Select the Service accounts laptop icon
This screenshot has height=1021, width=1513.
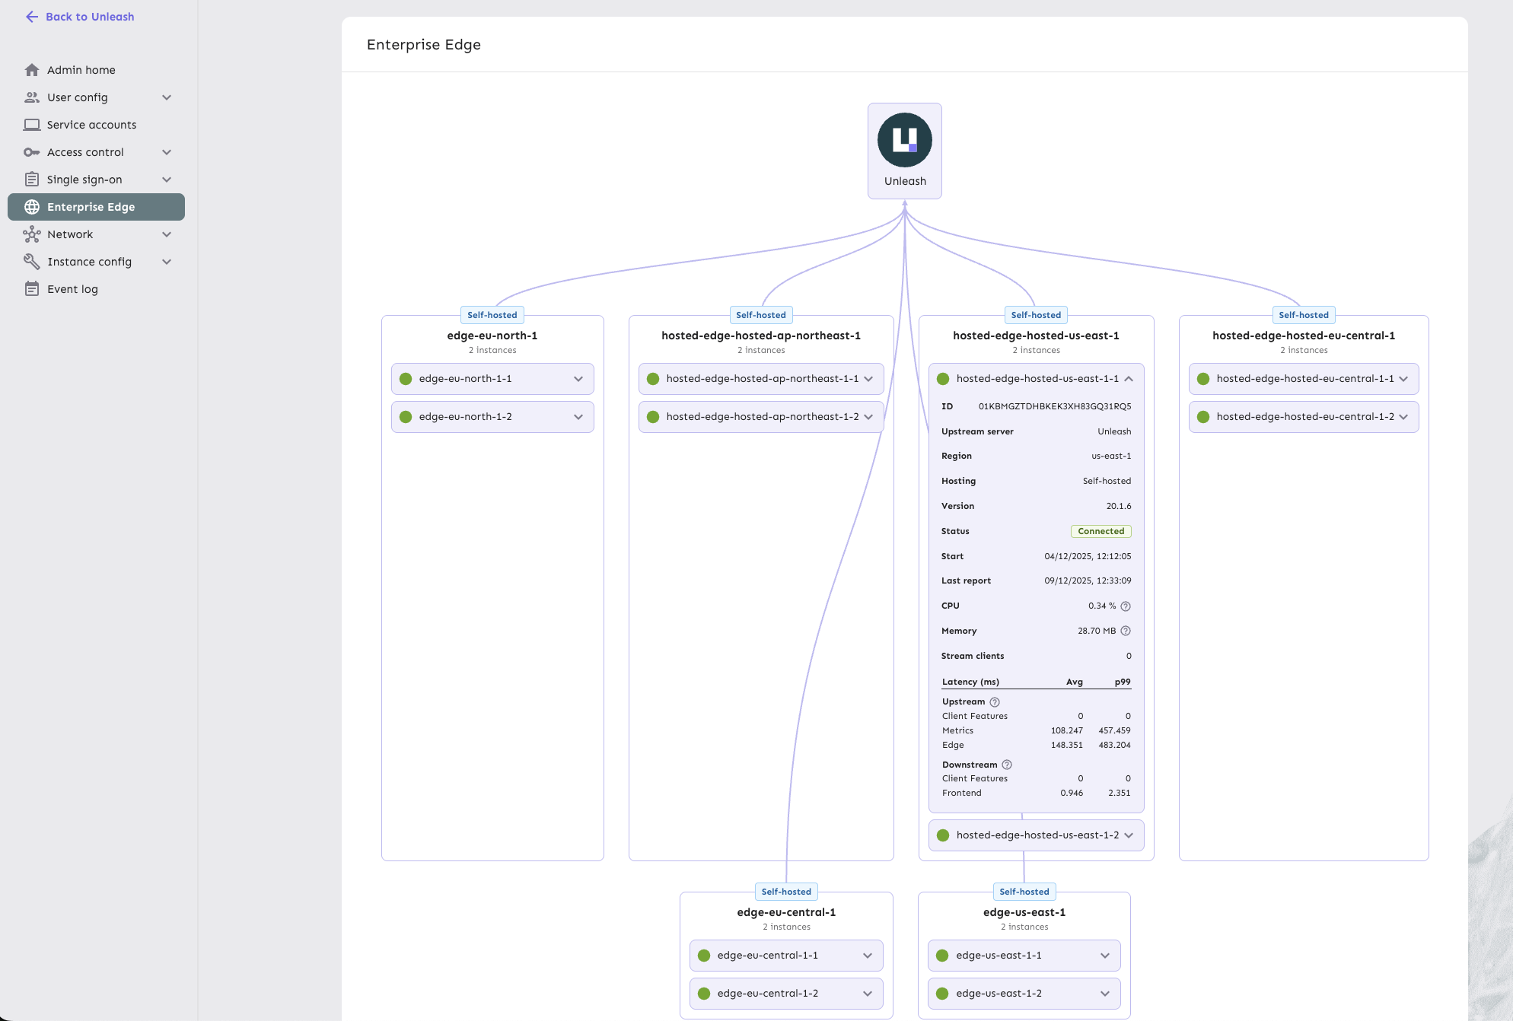pyautogui.click(x=32, y=124)
